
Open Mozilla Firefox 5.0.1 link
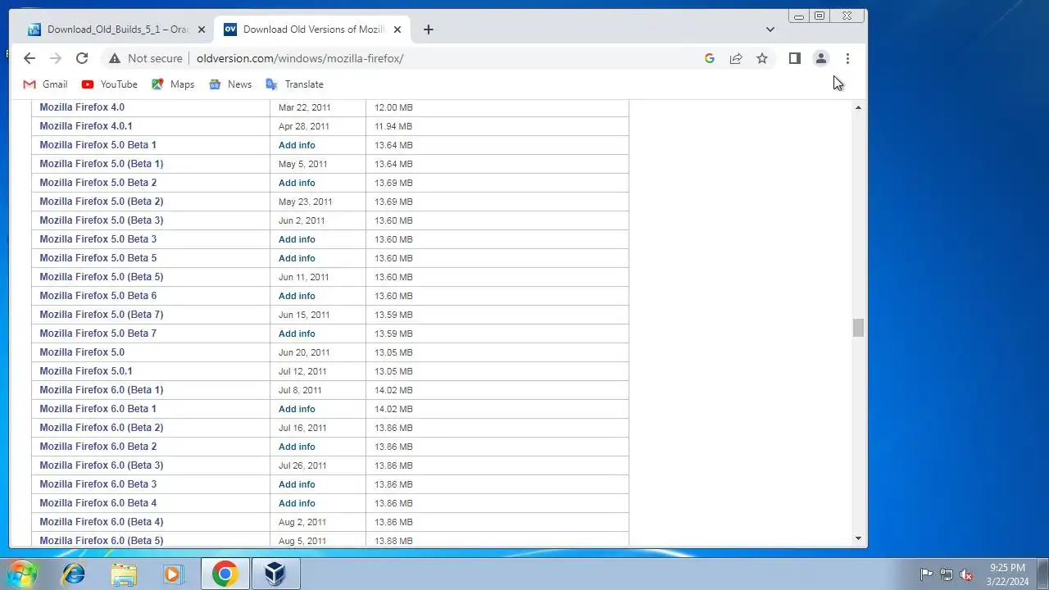coord(86,371)
